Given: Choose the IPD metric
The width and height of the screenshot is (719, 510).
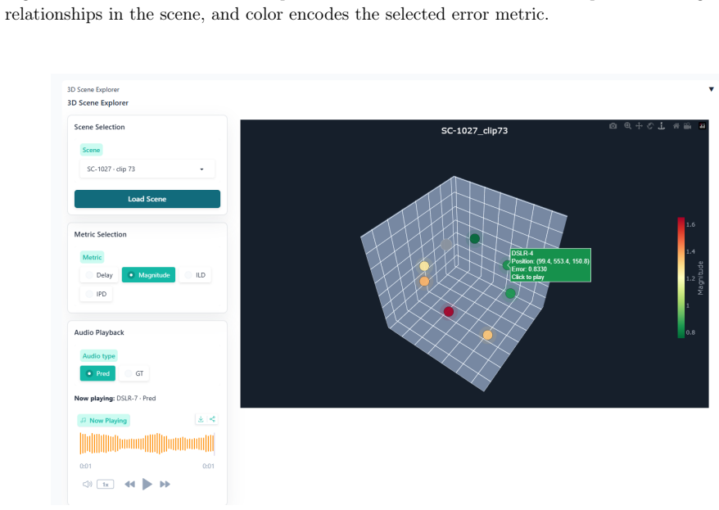Looking at the screenshot, I should [96, 294].
